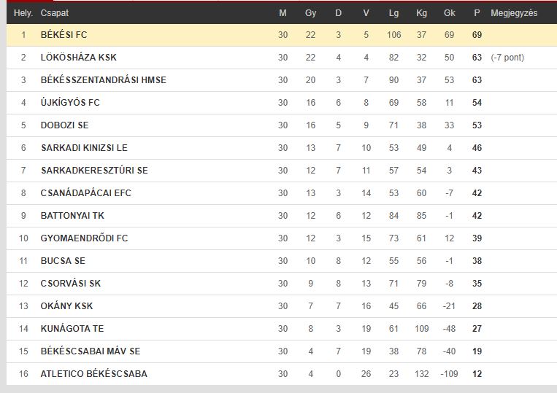The width and height of the screenshot is (557, 393).
Task: Select BATTONYAI TK in the table
Action: (72, 216)
